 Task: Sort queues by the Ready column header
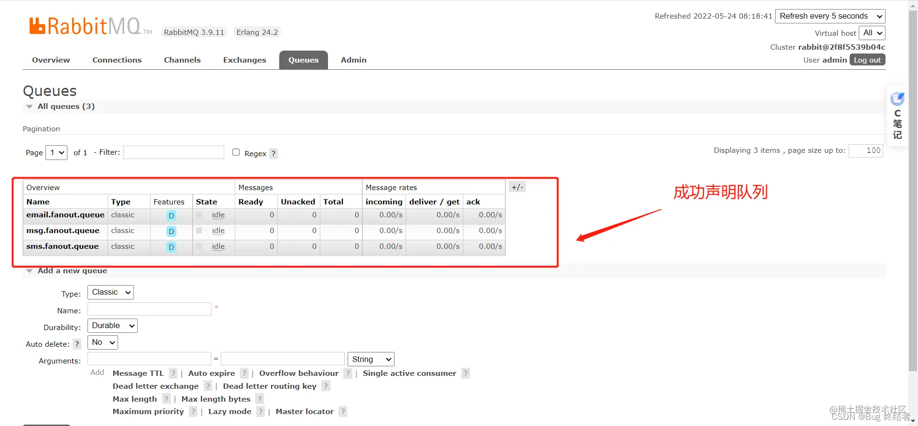251,202
